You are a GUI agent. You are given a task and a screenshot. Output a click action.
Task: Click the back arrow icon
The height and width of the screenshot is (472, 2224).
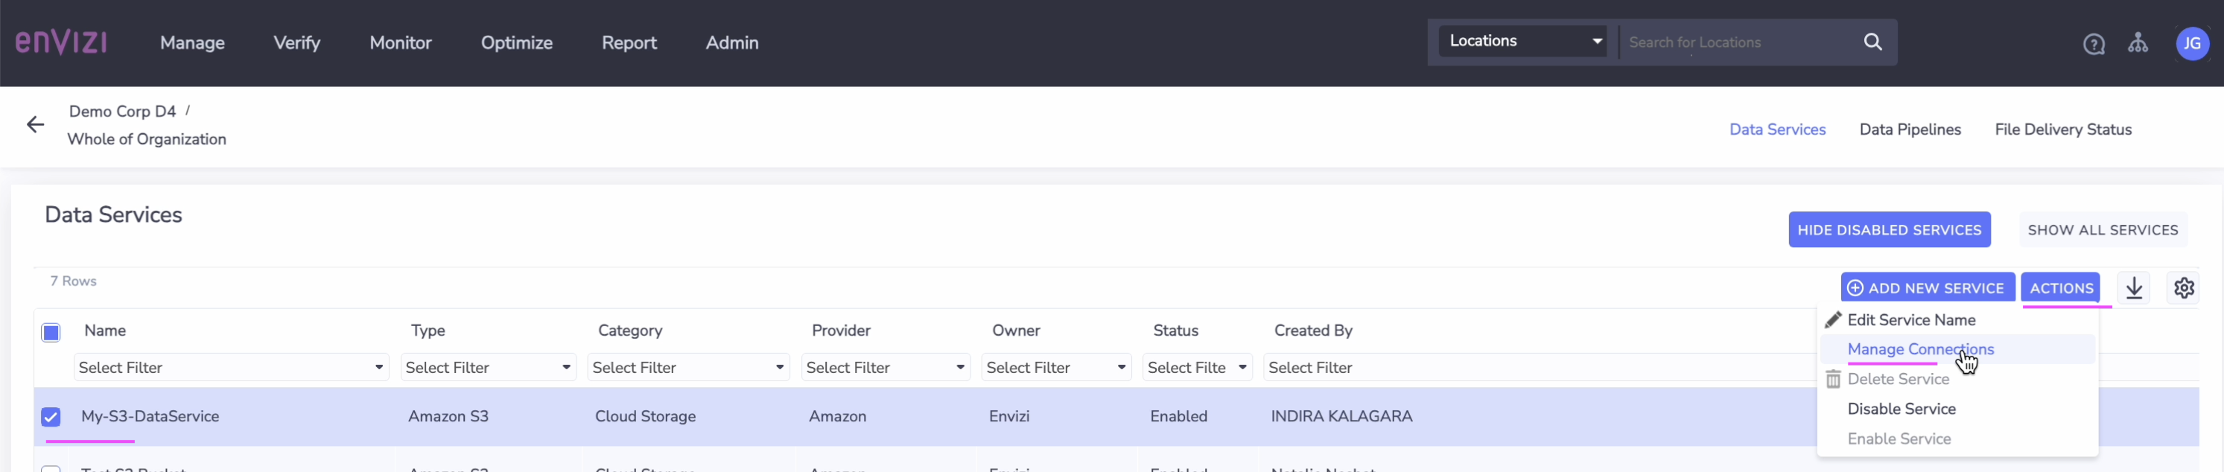36,125
